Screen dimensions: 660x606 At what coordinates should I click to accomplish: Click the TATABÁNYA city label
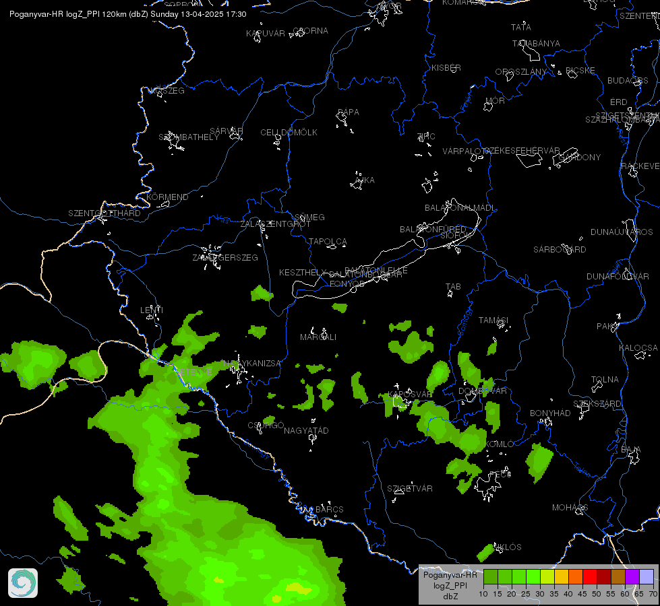click(536, 44)
